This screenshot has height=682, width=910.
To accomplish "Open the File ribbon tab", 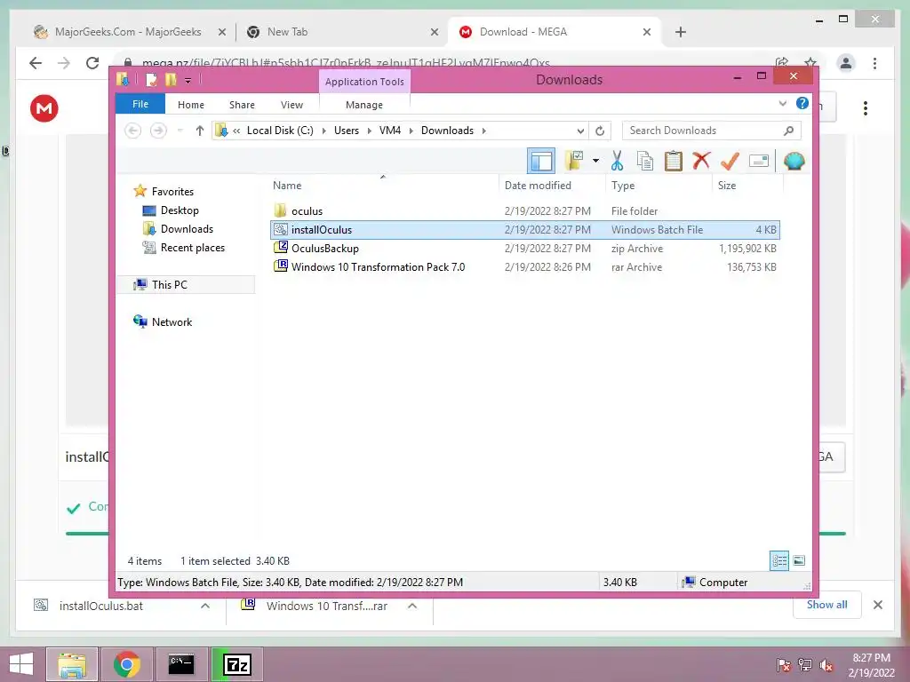I will [x=140, y=104].
